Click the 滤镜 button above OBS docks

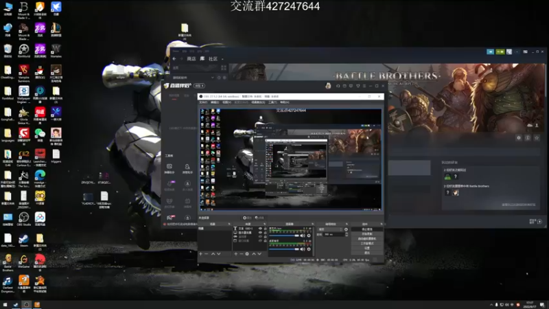259,218
